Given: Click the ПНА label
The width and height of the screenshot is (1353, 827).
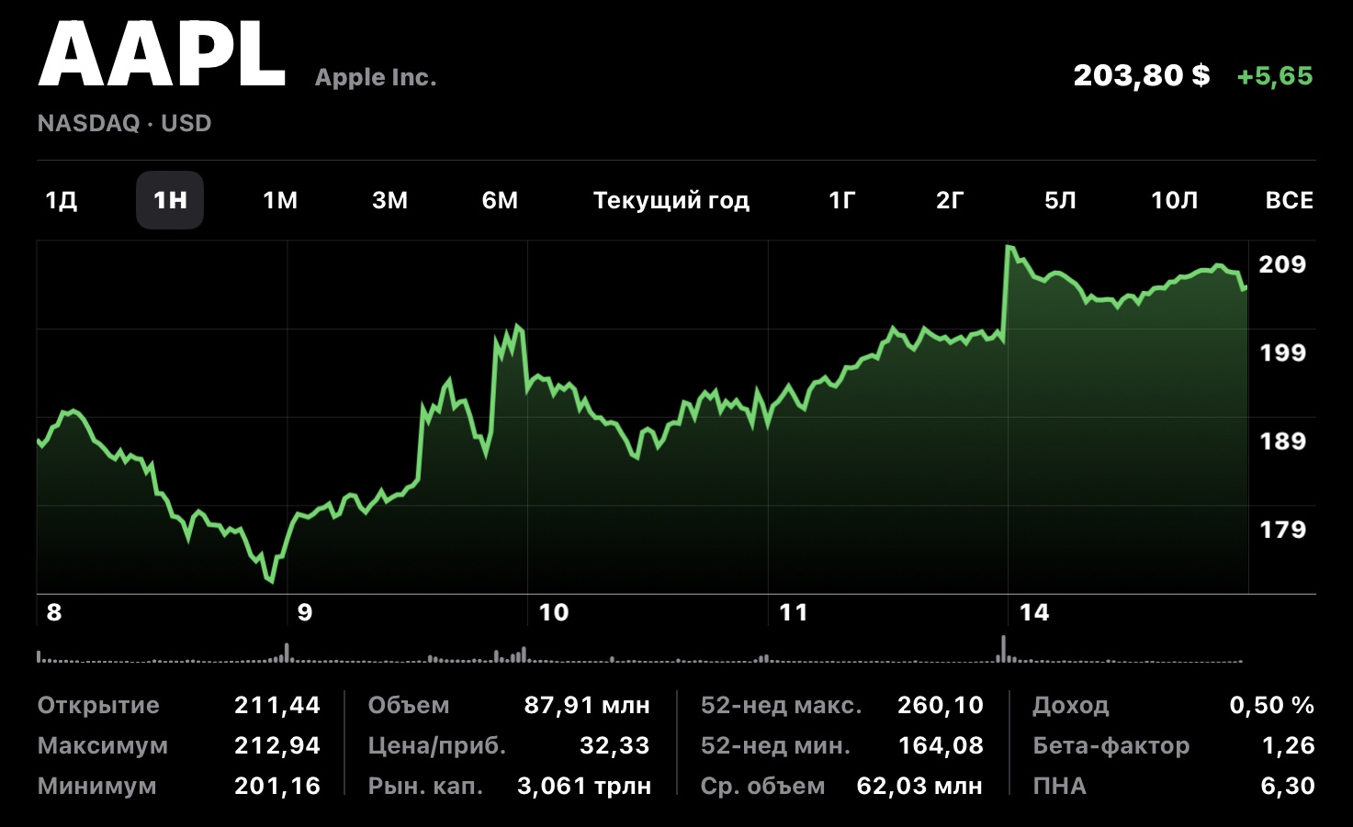Looking at the screenshot, I should tap(1059, 786).
